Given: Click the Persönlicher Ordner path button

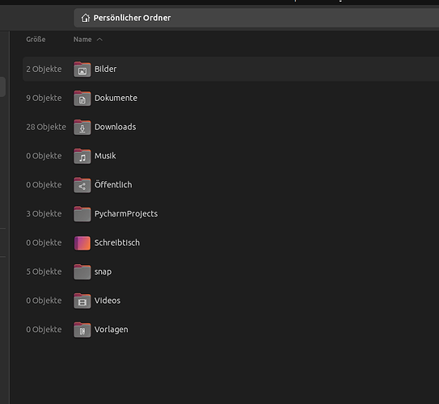Looking at the screenshot, I should pyautogui.click(x=126, y=18).
